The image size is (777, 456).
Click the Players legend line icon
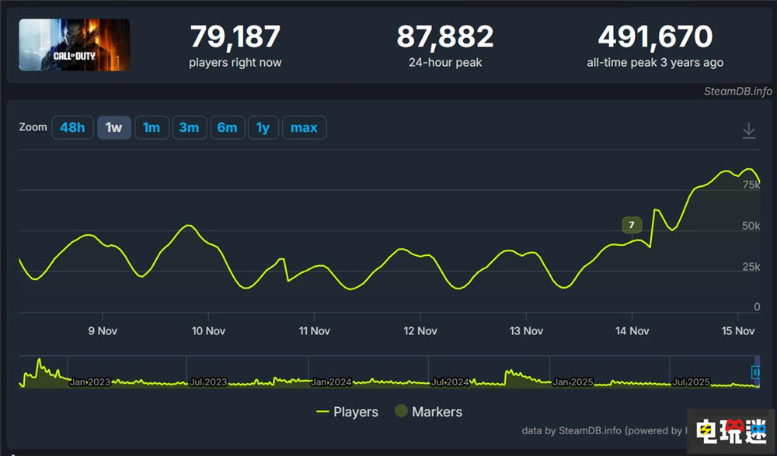click(x=322, y=412)
